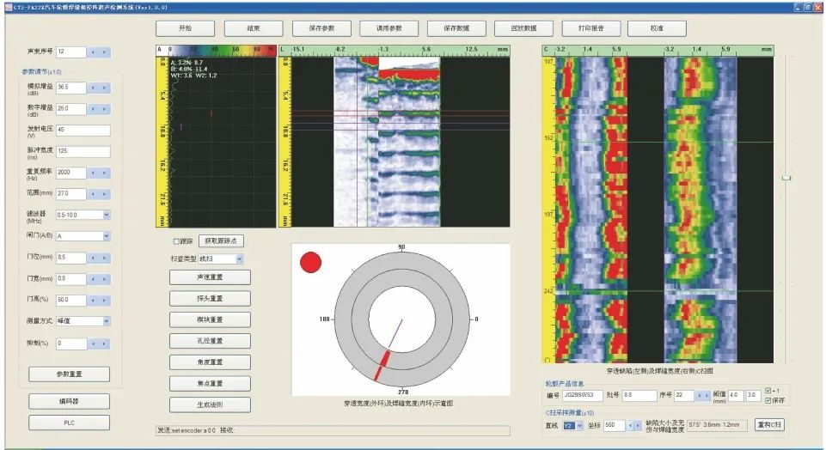Image resolution: width=826 pixels, height=450 pixels.
Task: Click the 焦点重置 focus reset button
Action: [210, 384]
